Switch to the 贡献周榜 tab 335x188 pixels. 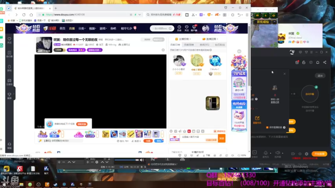189,45
